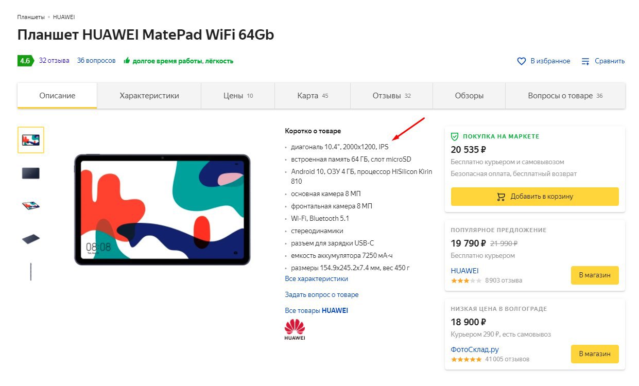Click the compare list icon

[585, 61]
